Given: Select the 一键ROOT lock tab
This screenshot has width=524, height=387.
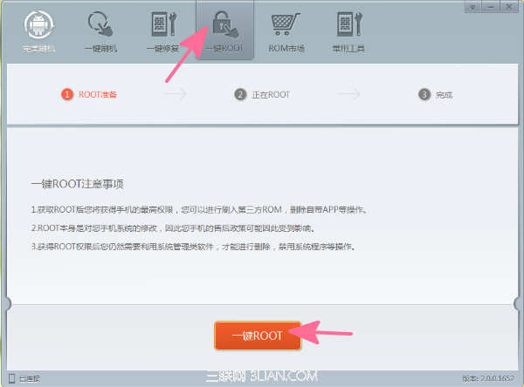Looking at the screenshot, I should pos(225,31).
